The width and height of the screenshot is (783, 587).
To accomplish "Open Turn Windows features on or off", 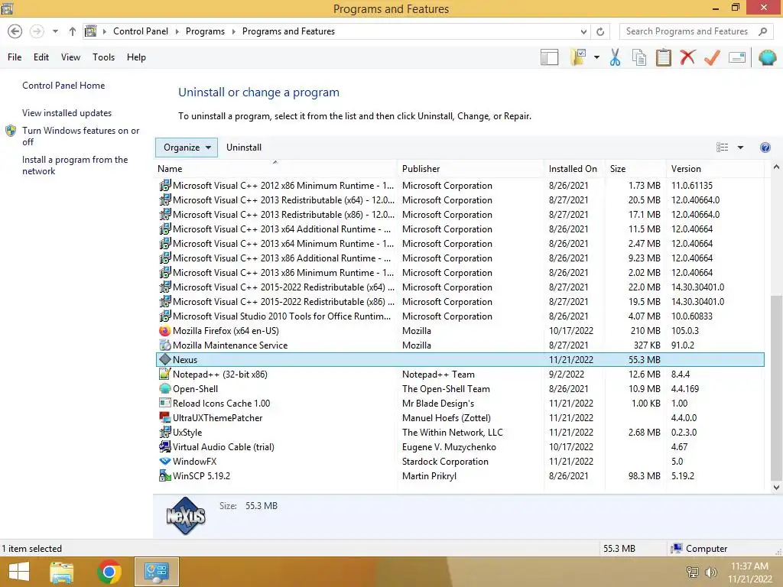I will (80, 136).
